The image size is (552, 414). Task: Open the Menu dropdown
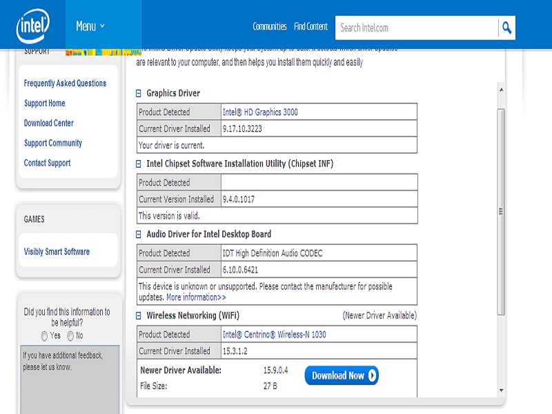90,26
